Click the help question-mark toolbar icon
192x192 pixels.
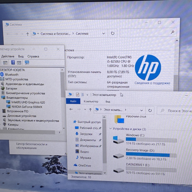point(13,62)
